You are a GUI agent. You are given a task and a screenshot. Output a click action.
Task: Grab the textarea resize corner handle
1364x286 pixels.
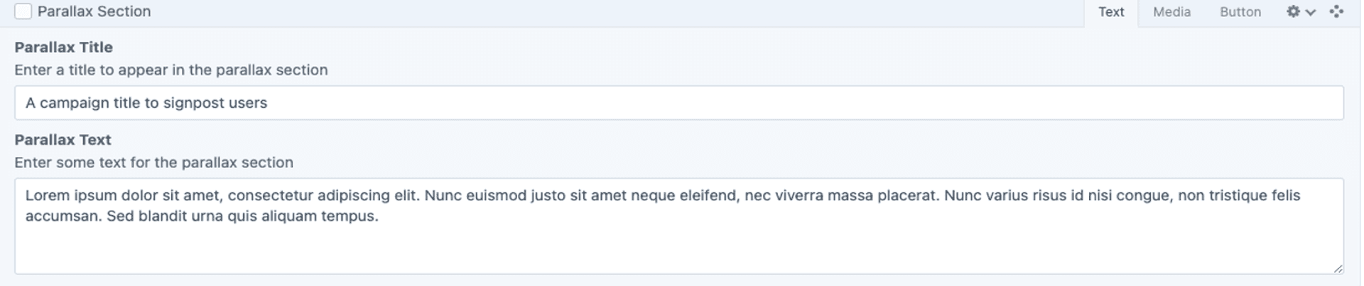pos(1338,268)
